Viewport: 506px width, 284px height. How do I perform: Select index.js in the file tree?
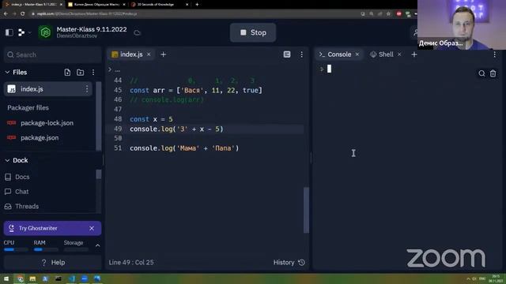tap(47, 89)
